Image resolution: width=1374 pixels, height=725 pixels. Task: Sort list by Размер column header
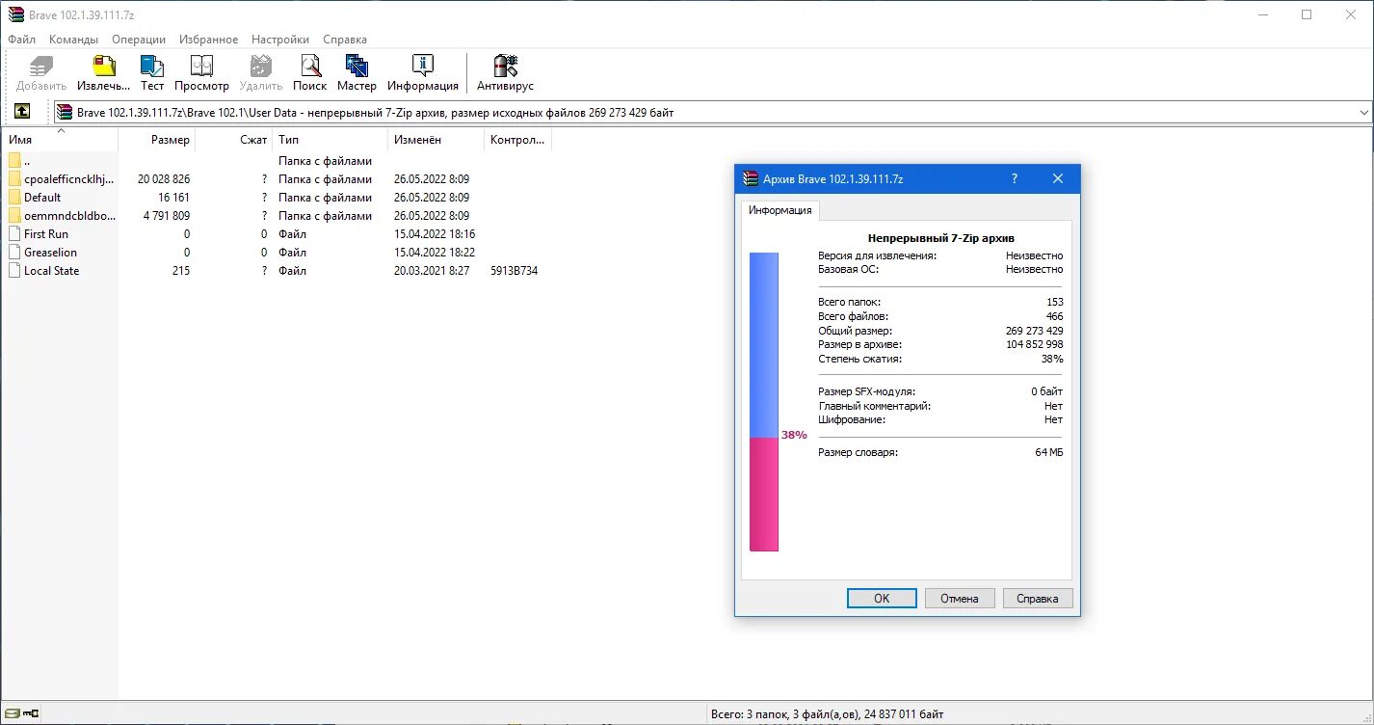click(x=156, y=140)
